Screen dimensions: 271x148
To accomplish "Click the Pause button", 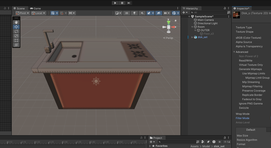I will (122, 3).
